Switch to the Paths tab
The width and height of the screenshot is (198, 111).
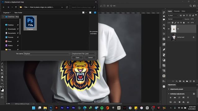coord(183,11)
